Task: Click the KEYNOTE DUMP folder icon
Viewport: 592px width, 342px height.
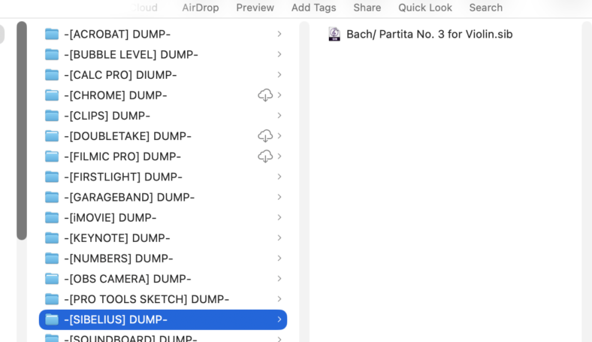Action: [52, 238]
